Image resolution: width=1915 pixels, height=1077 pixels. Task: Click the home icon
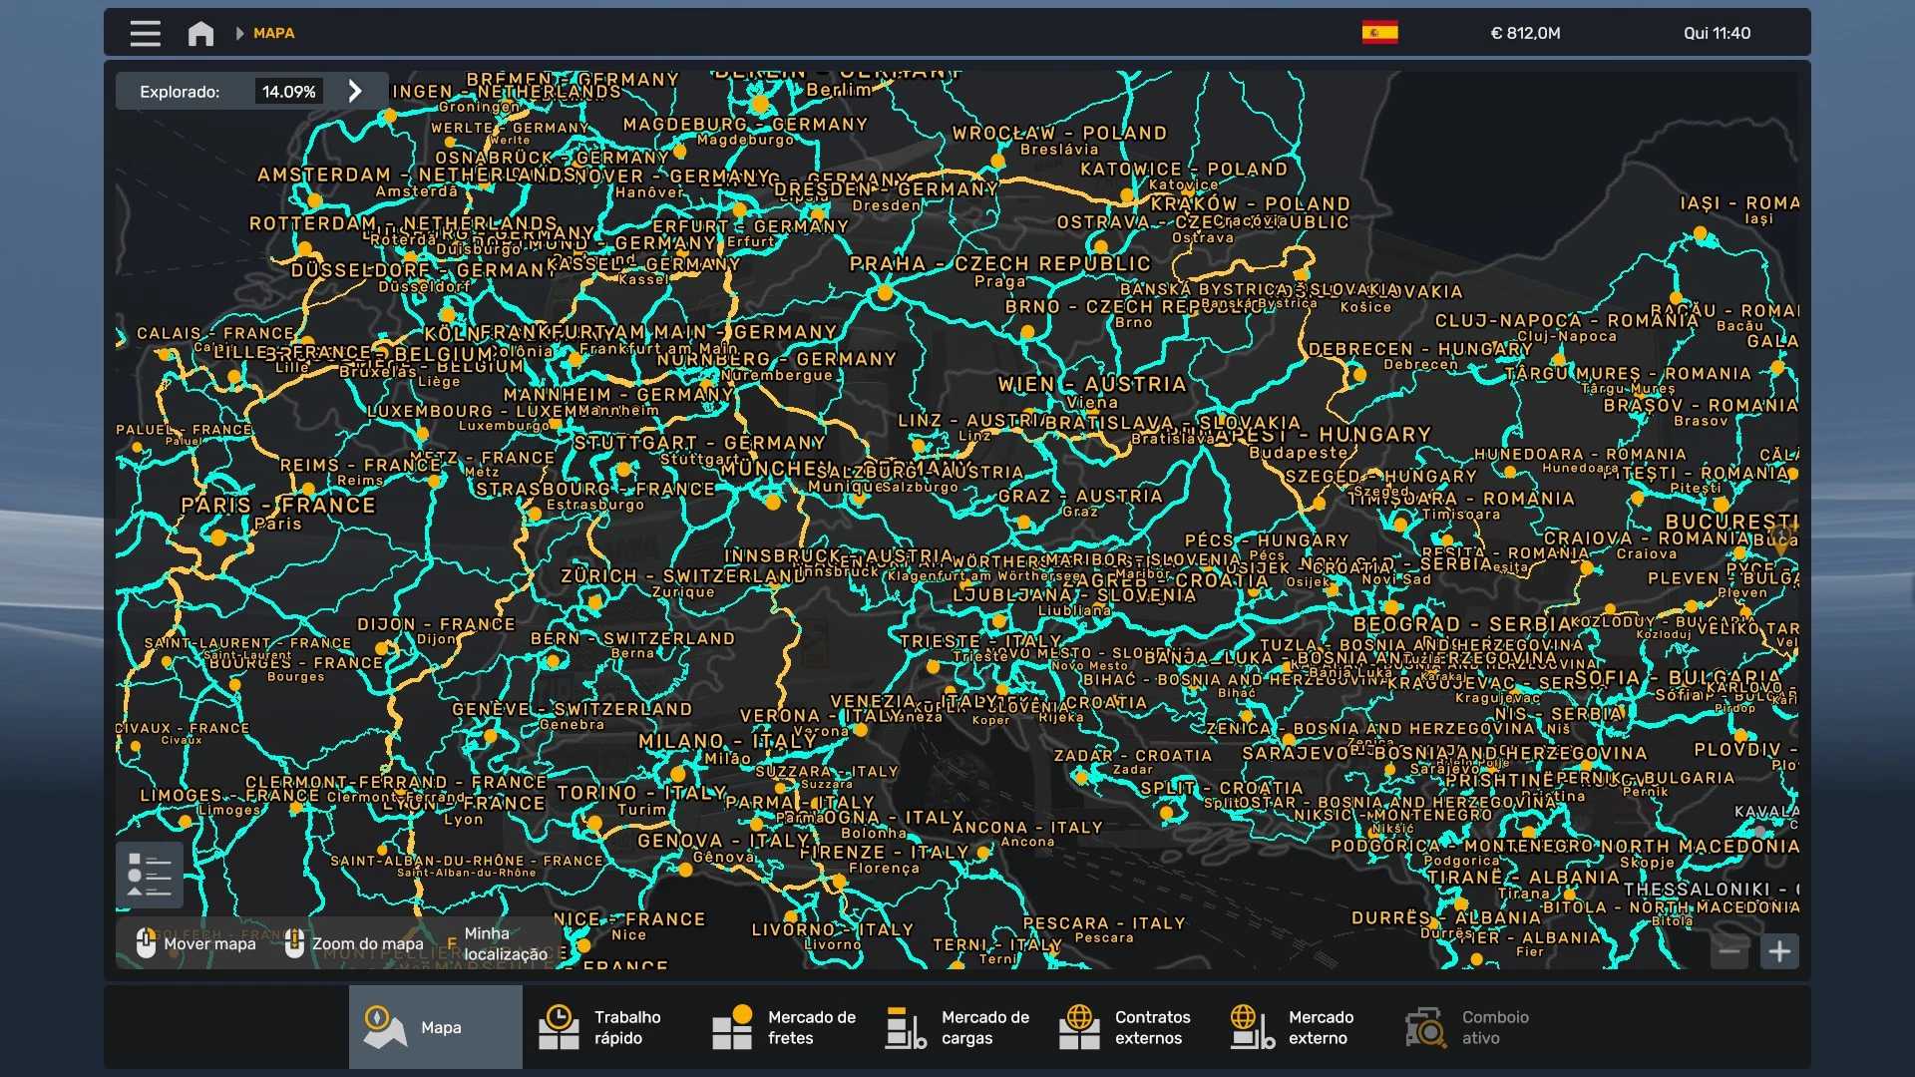coord(200,34)
